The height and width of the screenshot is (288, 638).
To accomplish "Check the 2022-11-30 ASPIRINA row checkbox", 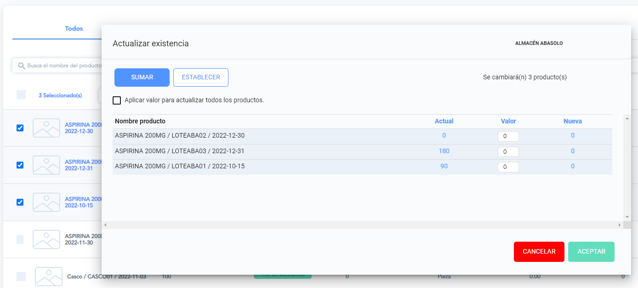I will 20,239.
